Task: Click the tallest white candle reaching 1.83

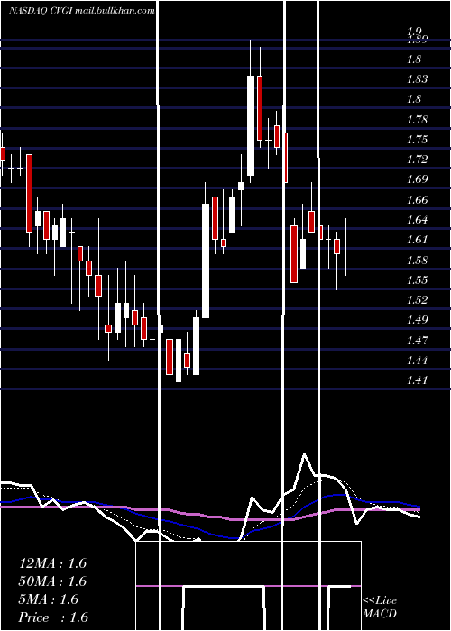Action: coord(251,125)
